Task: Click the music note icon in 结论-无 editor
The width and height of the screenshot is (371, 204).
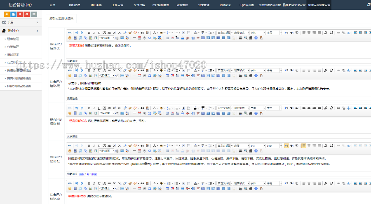Action: [x=80, y=38]
